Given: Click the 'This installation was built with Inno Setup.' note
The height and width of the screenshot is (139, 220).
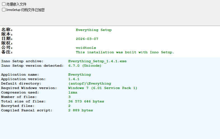Looking at the screenshot, I should (125, 52).
